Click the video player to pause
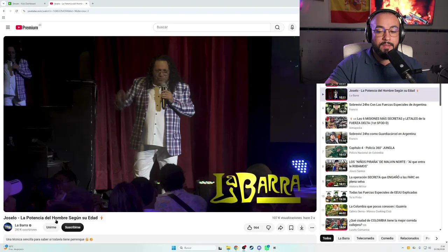Screen dimensions: 448x252 (160, 124)
